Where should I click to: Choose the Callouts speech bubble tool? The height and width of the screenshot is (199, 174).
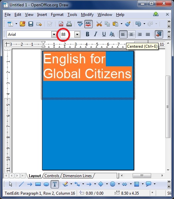click(x=149, y=184)
